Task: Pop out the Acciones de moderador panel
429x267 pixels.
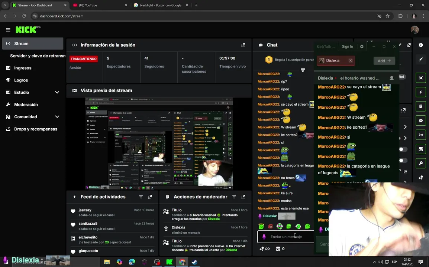Action: click(243, 197)
